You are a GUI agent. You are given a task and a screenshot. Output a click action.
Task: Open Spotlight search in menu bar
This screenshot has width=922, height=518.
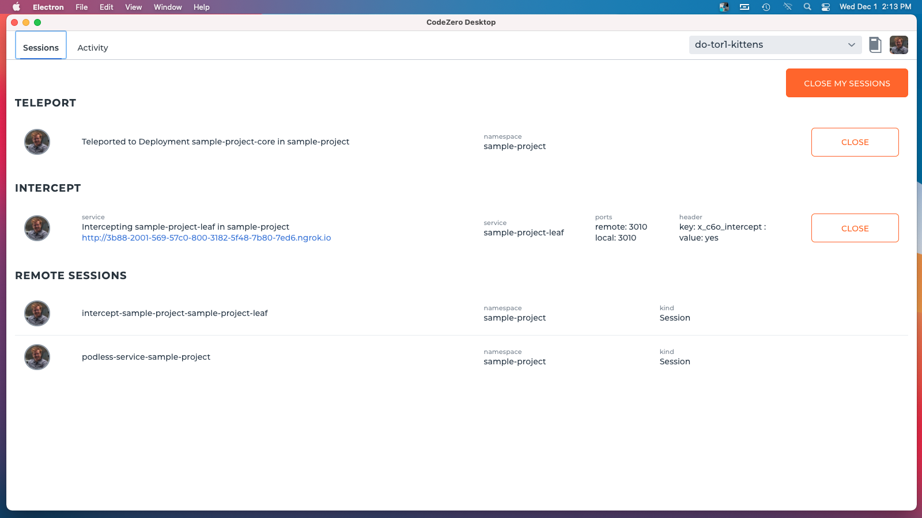(807, 7)
